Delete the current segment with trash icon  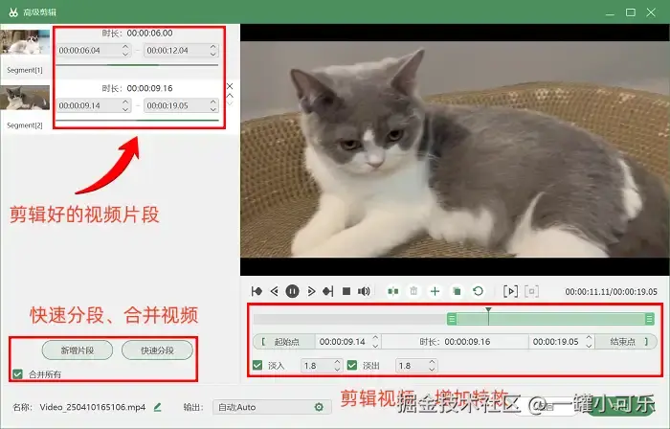[413, 291]
